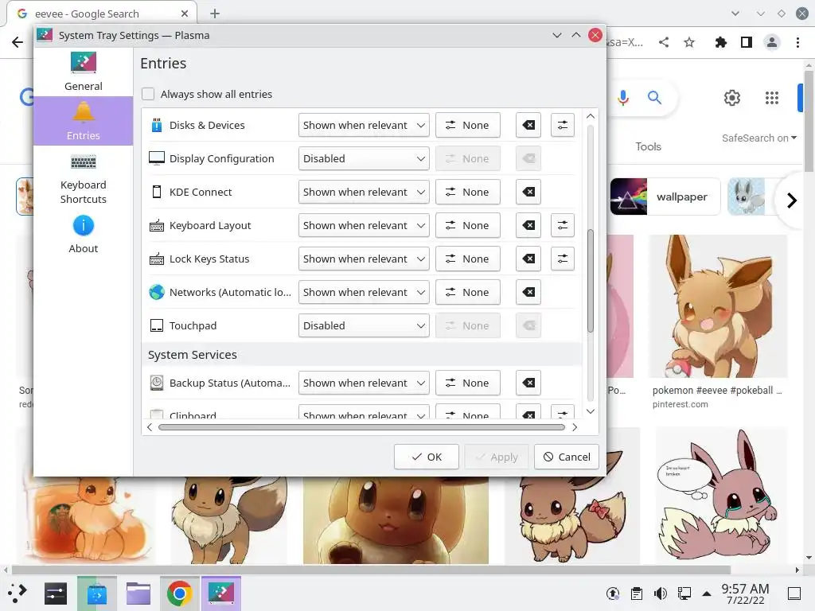The width and height of the screenshot is (815, 611).
Task: Advance suggestion chips with right arrow
Action: [x=792, y=200]
